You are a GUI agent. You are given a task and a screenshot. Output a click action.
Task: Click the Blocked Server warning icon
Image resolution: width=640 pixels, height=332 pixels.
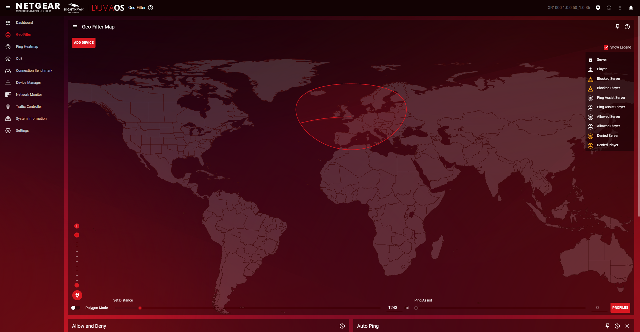tap(590, 79)
